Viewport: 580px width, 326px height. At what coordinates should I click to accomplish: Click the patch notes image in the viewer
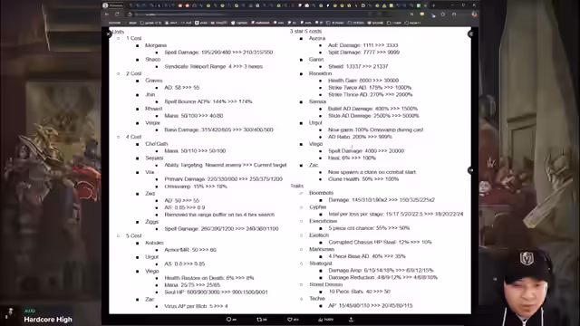(290, 170)
